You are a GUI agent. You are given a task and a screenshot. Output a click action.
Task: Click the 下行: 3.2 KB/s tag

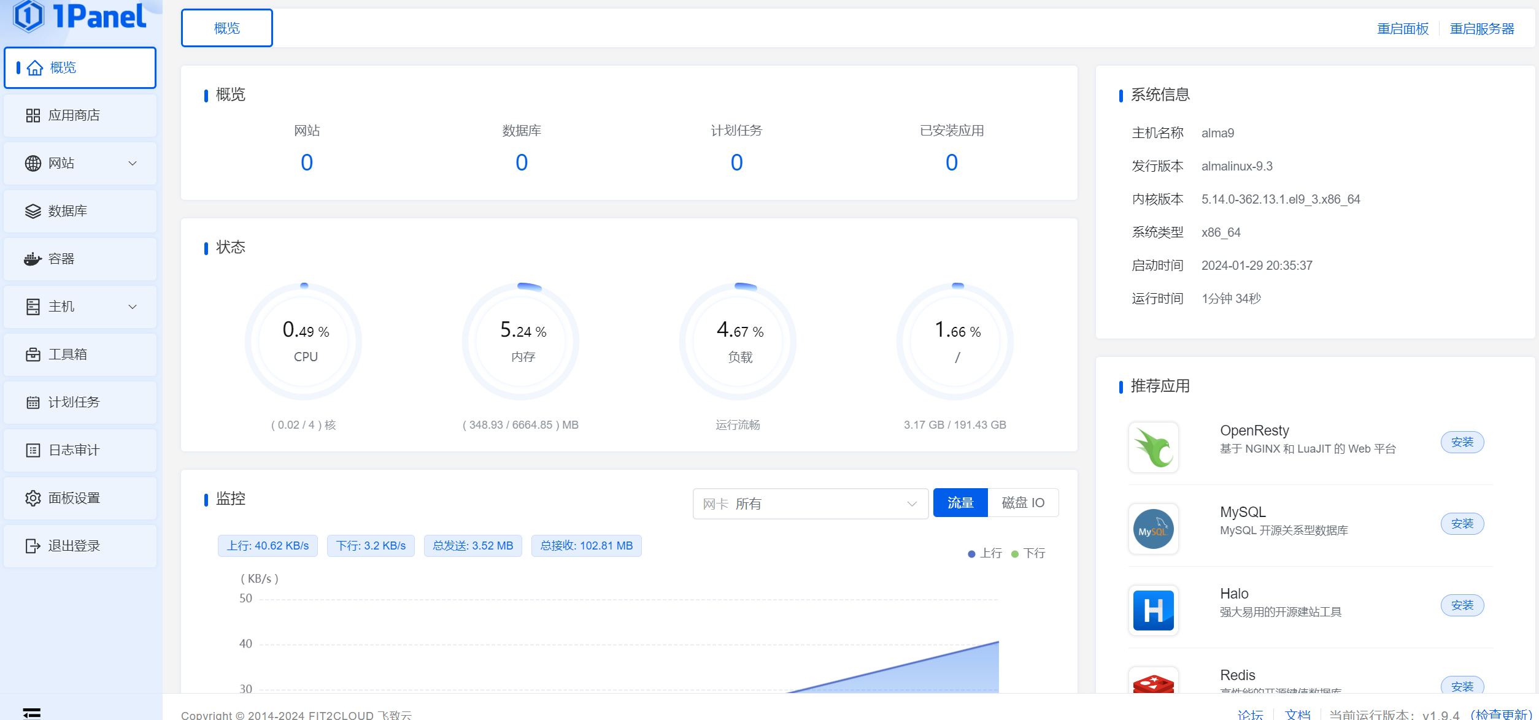click(371, 546)
